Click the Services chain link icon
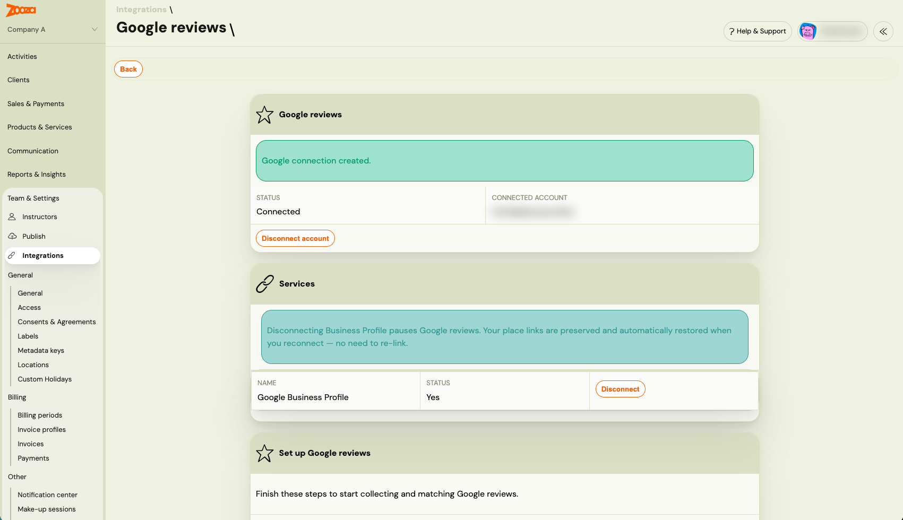This screenshot has height=520, width=903. [264, 284]
